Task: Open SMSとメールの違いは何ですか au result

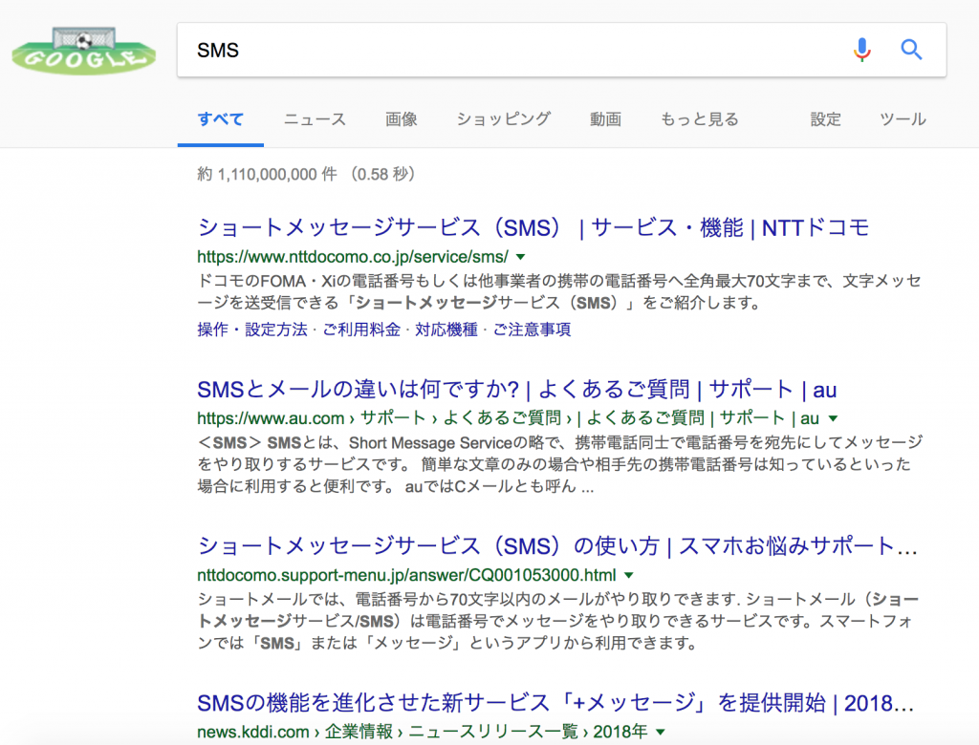Action: pos(517,390)
